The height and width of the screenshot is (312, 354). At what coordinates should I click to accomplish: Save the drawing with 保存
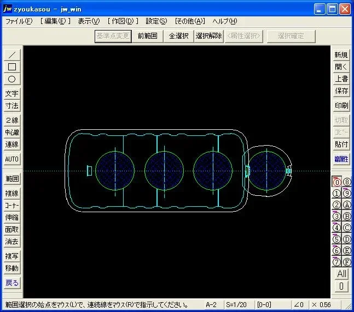[x=341, y=91]
